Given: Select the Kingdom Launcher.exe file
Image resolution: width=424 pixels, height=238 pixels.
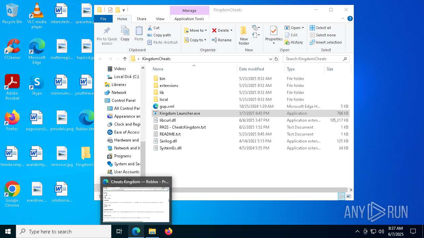Looking at the screenshot, I should pyautogui.click(x=251, y=113).
